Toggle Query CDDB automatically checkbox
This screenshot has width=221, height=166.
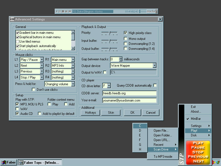[x=155, y=85]
